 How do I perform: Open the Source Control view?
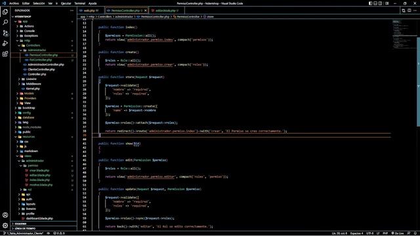tap(5, 33)
